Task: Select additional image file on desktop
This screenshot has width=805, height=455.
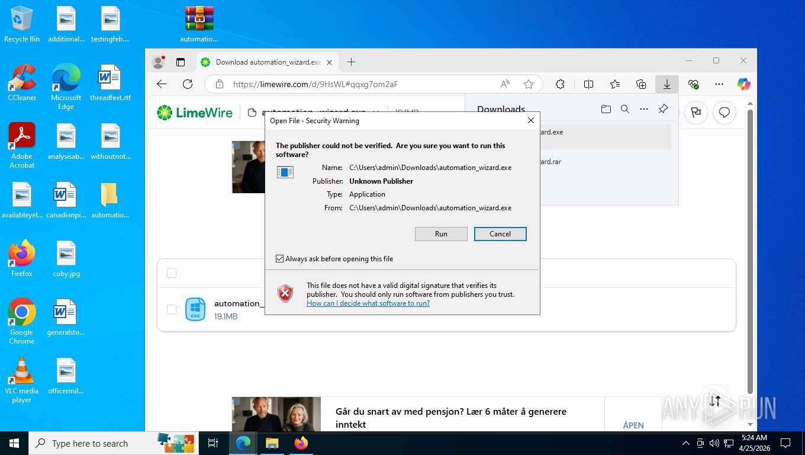Action: [x=66, y=24]
